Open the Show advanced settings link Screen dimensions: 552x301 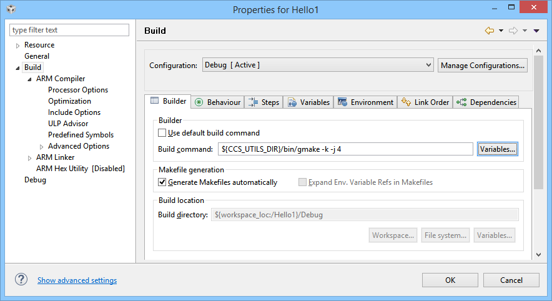pyautogui.click(x=77, y=280)
